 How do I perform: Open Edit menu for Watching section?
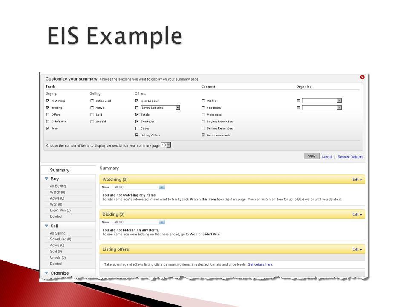coord(357,180)
